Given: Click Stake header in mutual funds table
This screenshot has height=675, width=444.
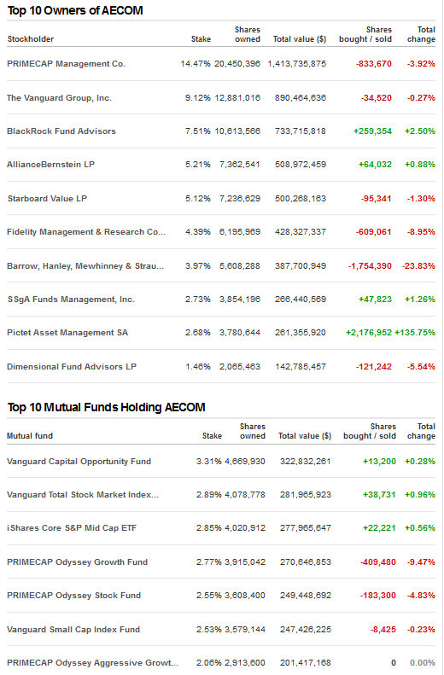Looking at the screenshot, I should (213, 436).
